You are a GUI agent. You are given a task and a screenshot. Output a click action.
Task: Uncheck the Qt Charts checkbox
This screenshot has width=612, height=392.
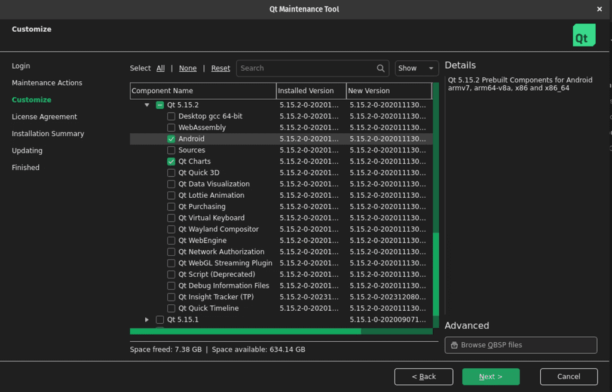click(171, 162)
